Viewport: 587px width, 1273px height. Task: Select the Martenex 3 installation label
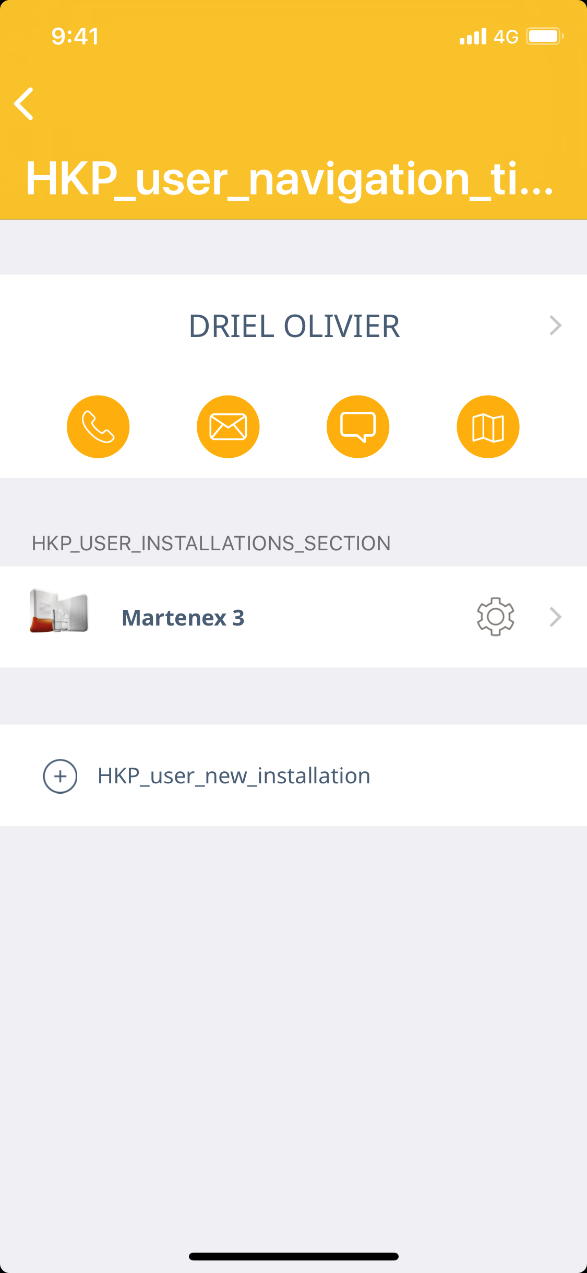[183, 618]
